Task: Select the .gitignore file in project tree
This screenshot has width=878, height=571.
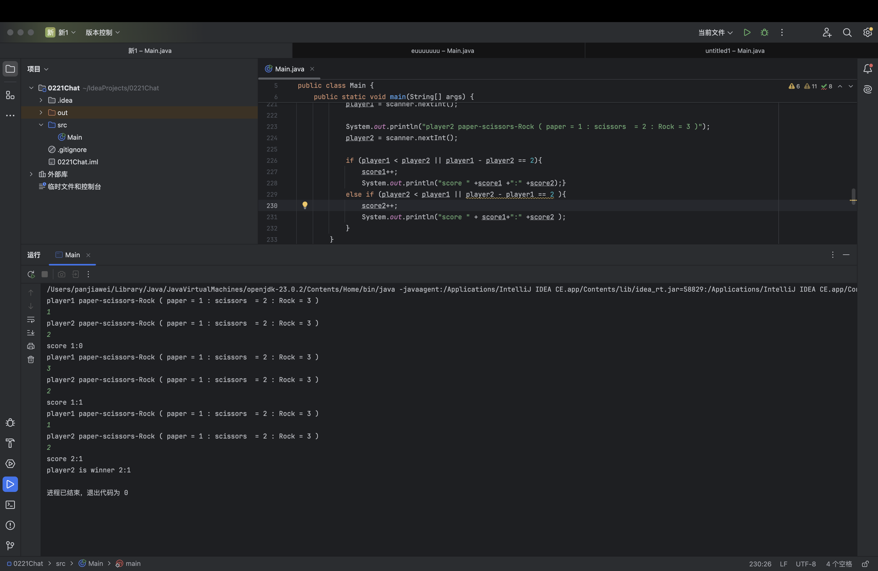Action: coord(72,150)
